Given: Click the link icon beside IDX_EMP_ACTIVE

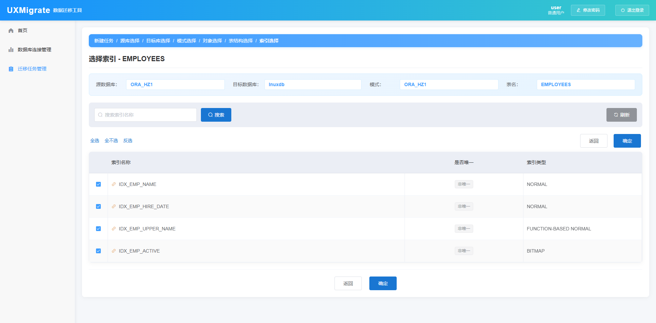Looking at the screenshot, I should pos(114,251).
